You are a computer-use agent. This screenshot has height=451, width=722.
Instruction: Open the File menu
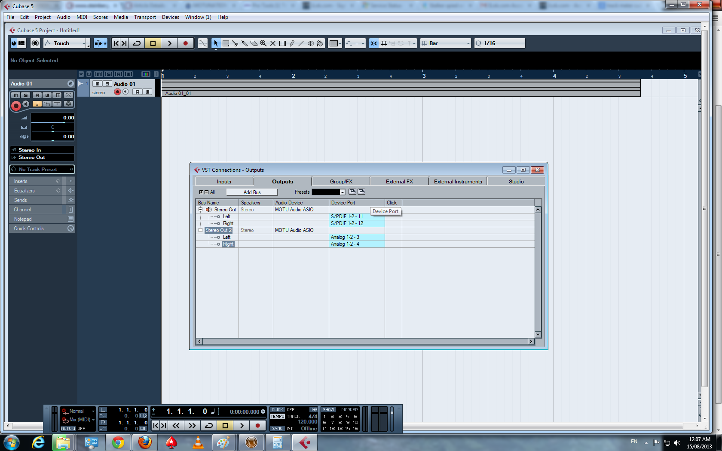click(x=10, y=17)
